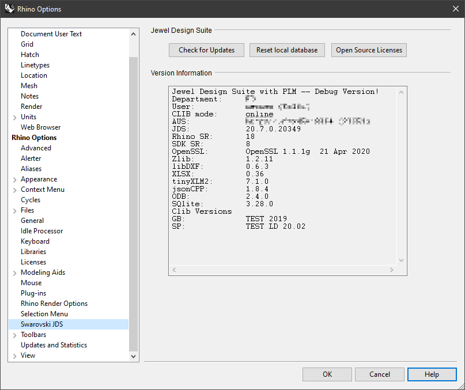Confirm settings with OK button
The width and height of the screenshot is (465, 390).
coord(327,374)
